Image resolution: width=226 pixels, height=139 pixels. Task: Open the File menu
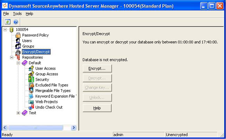coord(6,14)
